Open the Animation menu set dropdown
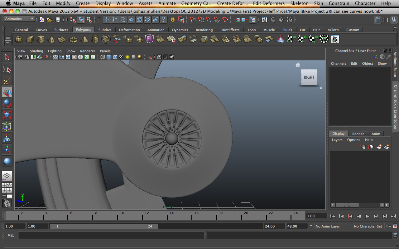Viewport: 399px width, 249px height. [x=19, y=19]
